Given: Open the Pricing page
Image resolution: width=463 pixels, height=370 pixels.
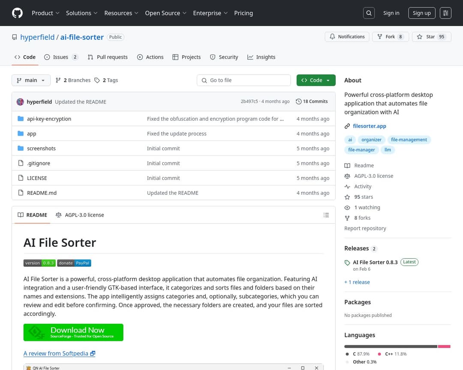Looking at the screenshot, I should (x=244, y=13).
